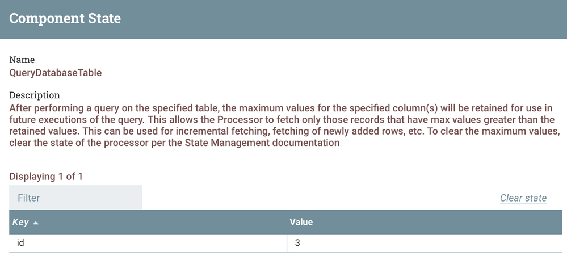The image size is (567, 272).
Task: Click the Component State dialog title
Action: point(65,18)
